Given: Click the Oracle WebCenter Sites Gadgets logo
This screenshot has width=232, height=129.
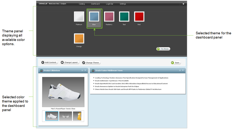Looking at the screenshot, I should point(52,4).
